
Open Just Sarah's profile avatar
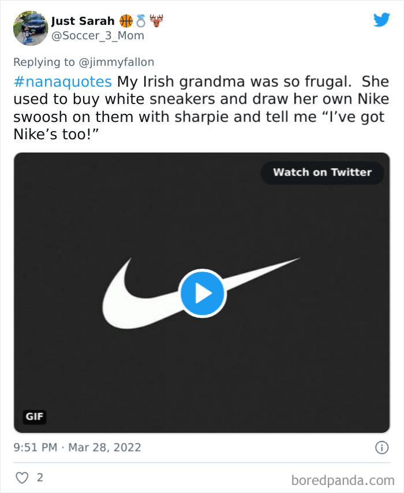29,28
